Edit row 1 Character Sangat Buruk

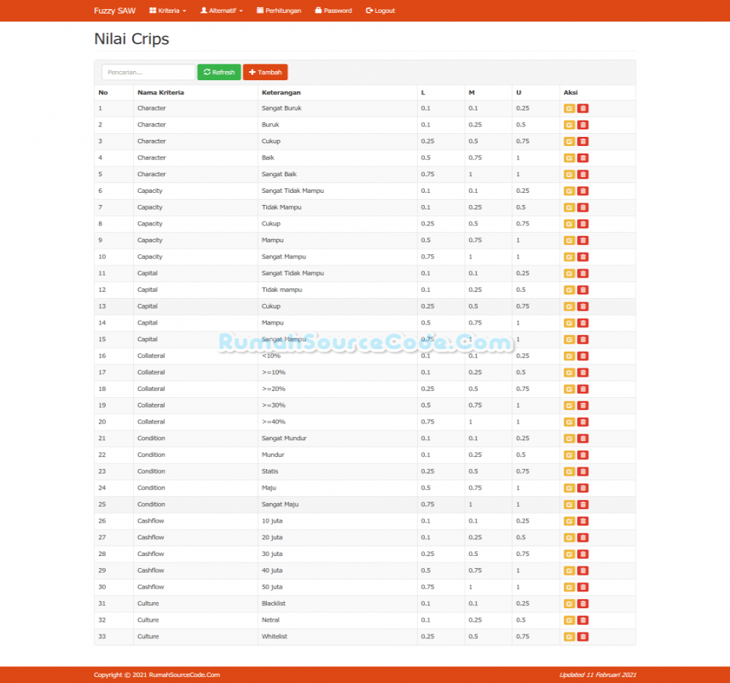(569, 108)
